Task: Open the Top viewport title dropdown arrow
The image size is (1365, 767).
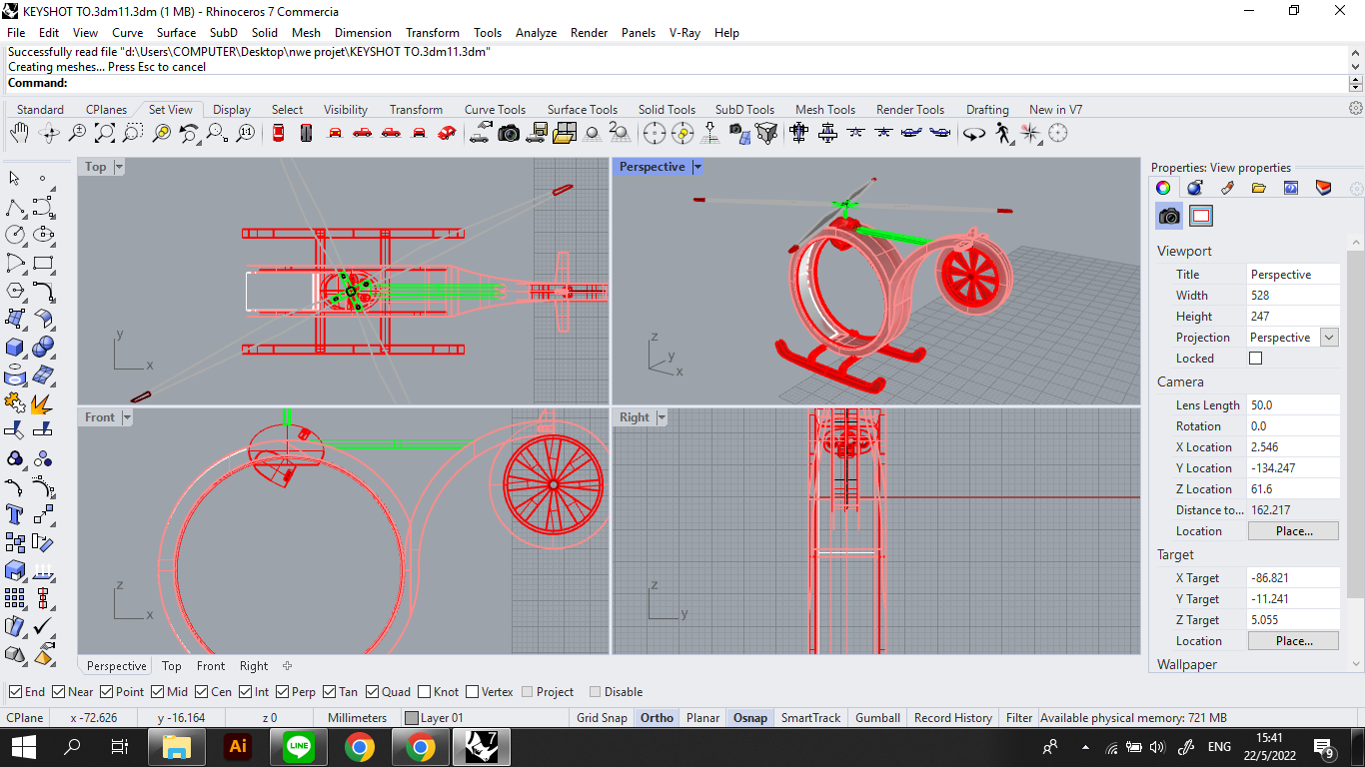Action: point(119,167)
